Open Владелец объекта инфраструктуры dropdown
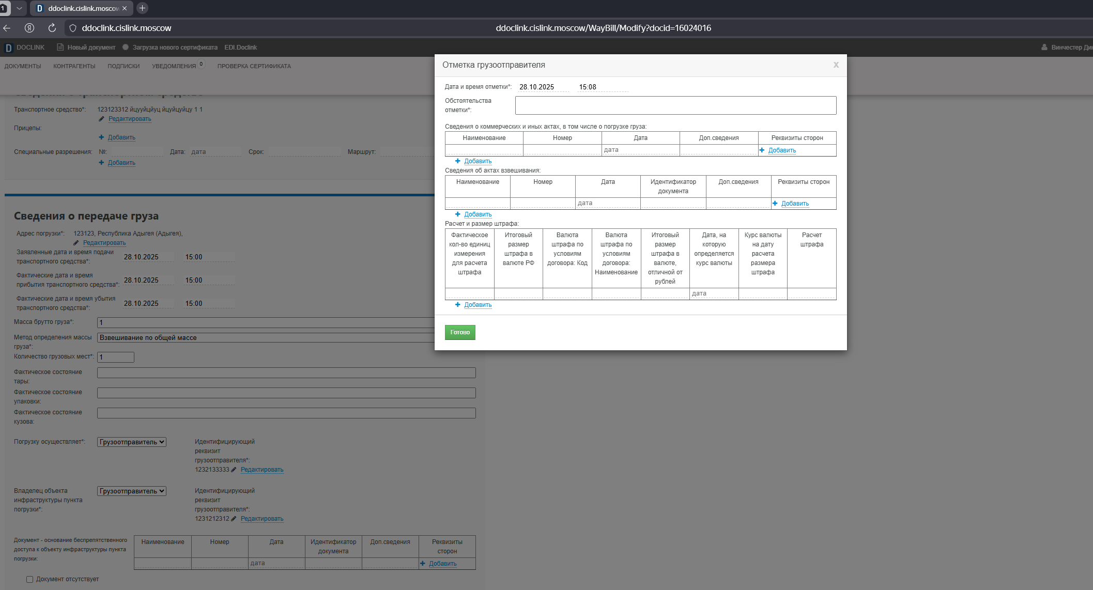The width and height of the screenshot is (1093, 590). coord(132,491)
